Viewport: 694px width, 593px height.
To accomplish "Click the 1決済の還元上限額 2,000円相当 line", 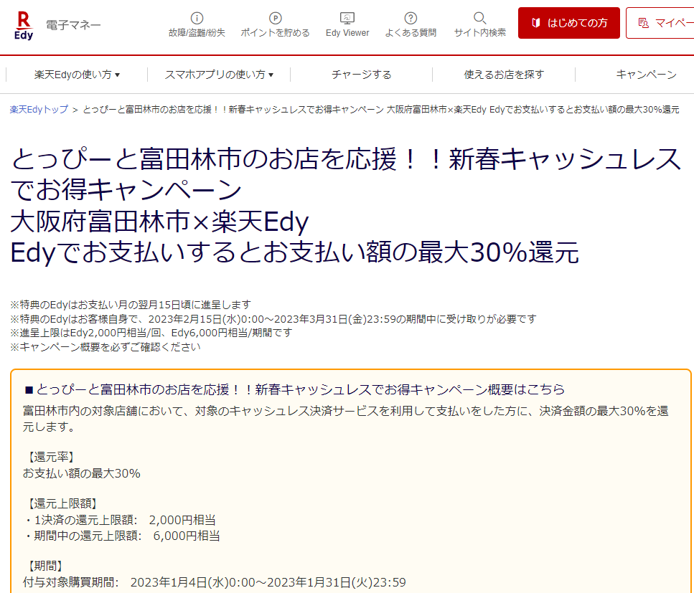I will click(120, 520).
